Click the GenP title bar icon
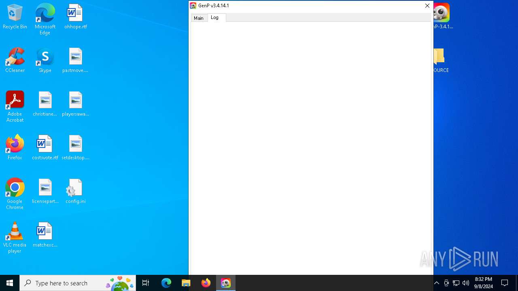Screen dimensions: 518x291 [193, 6]
